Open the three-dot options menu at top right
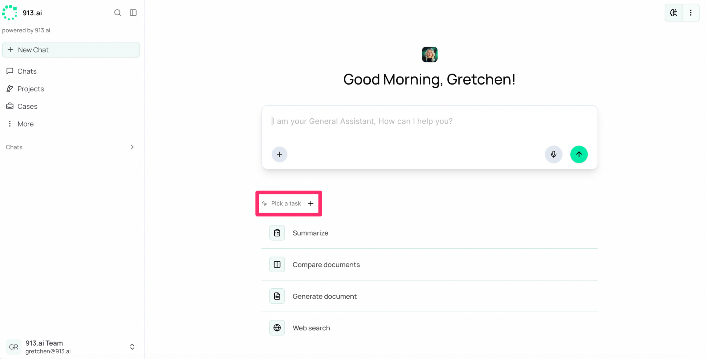Screen dimensions: 706x359 [x=691, y=13]
